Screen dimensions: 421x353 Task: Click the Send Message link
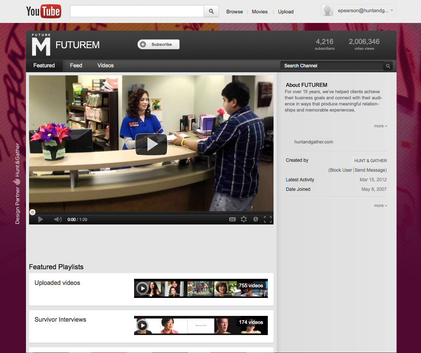pyautogui.click(x=370, y=170)
